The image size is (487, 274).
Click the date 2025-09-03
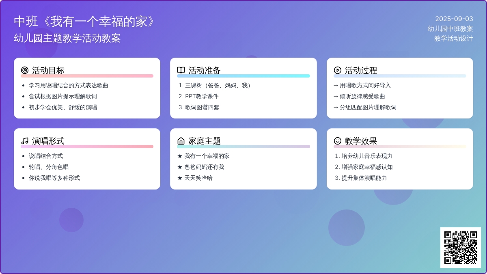click(x=454, y=19)
